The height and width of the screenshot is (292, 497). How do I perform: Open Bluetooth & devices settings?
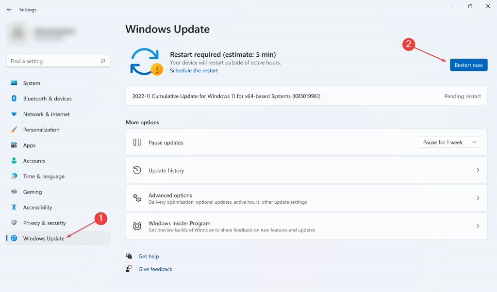pyautogui.click(x=58, y=98)
